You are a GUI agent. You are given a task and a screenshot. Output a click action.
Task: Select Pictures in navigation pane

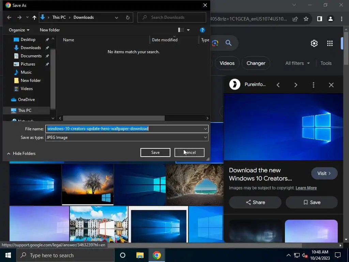(28, 64)
